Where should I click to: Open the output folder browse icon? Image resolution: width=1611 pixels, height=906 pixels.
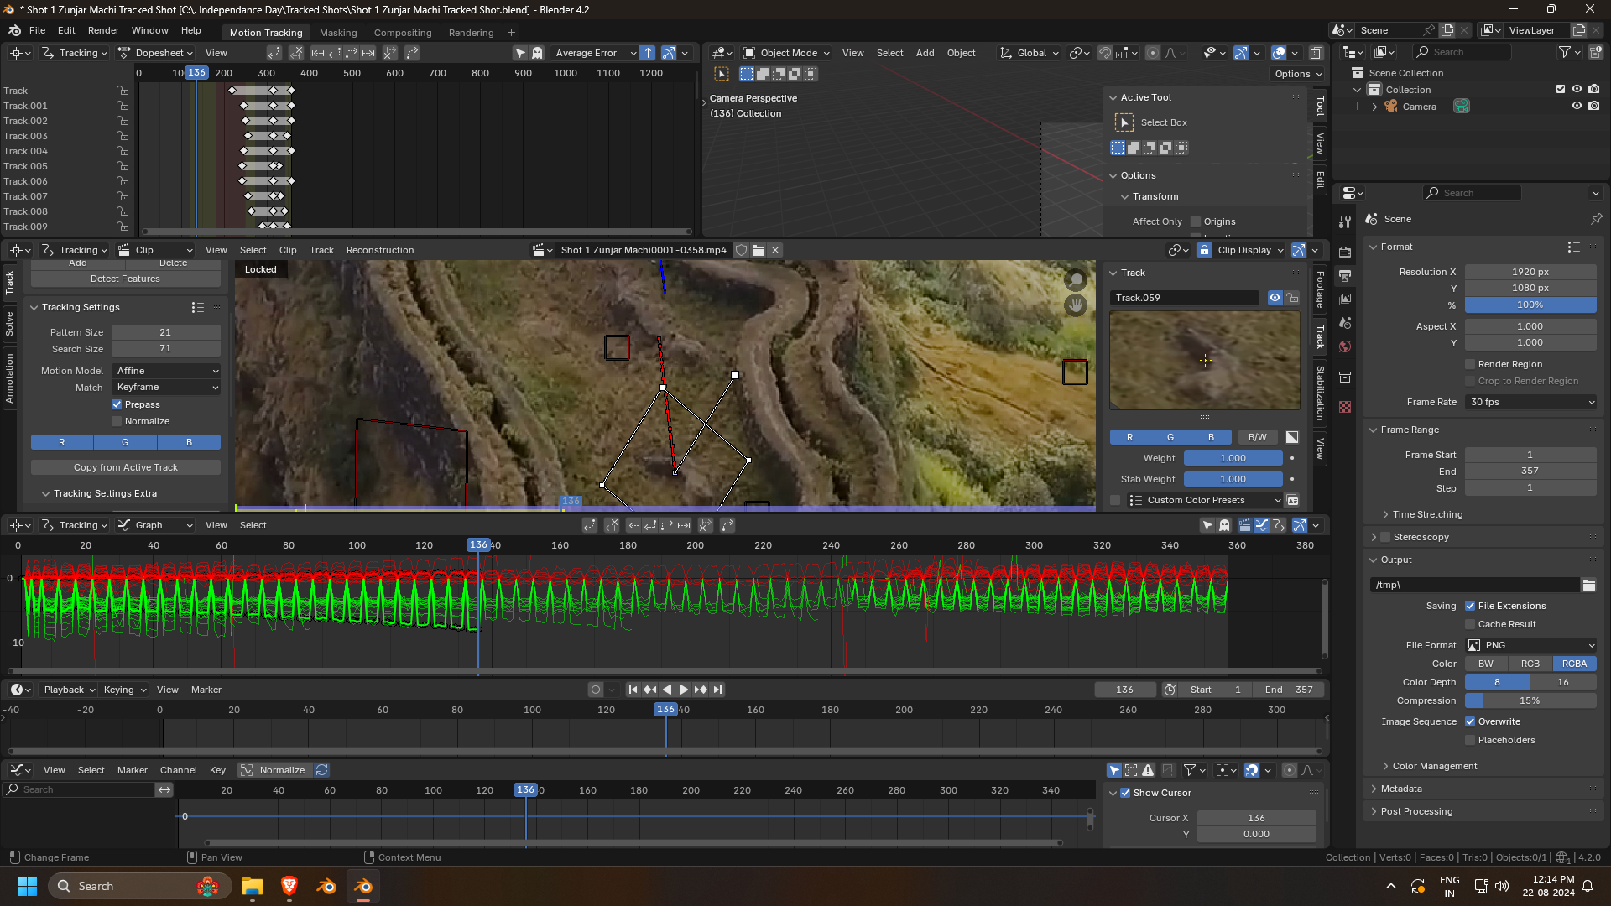[x=1589, y=585]
